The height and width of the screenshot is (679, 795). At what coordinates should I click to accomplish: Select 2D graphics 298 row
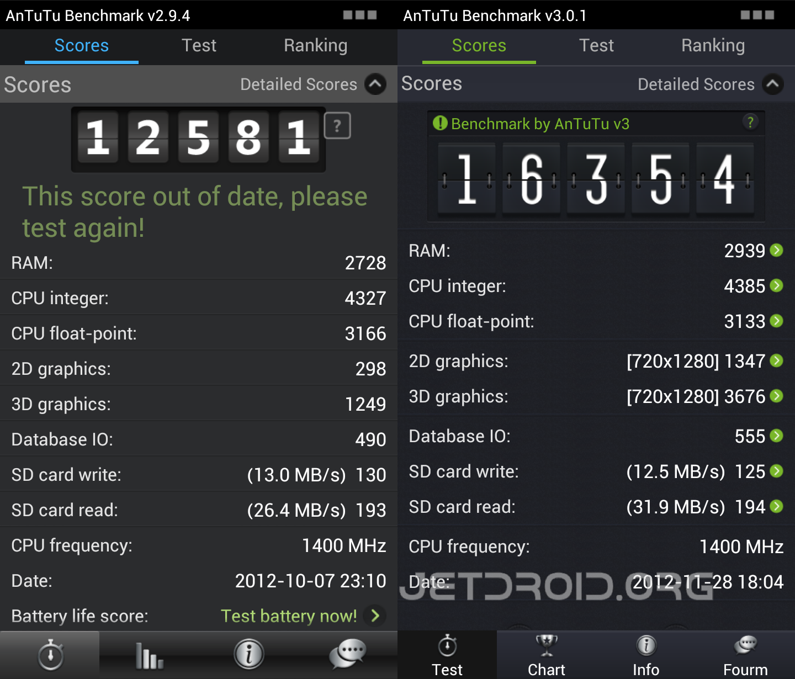(199, 369)
